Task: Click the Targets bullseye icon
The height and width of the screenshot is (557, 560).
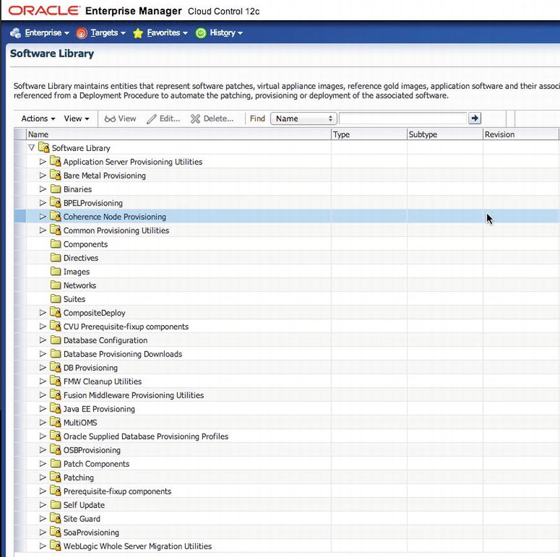Action: pyautogui.click(x=82, y=33)
